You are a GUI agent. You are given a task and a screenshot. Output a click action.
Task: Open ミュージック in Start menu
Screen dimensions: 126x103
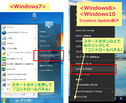click(x=45, y=46)
